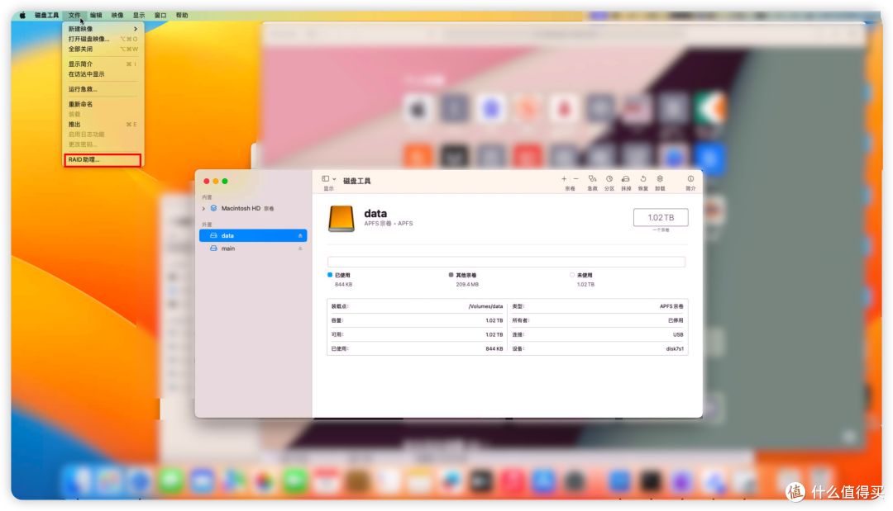Click the 恢复 restore toolbar icon
893x511 pixels.
point(643,179)
